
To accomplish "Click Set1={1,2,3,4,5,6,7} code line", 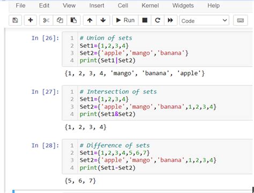I will pyautogui.click(x=115, y=153).
